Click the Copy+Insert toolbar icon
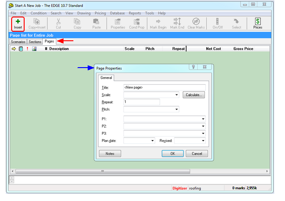The width and height of the screenshot is (285, 201). pos(37,21)
